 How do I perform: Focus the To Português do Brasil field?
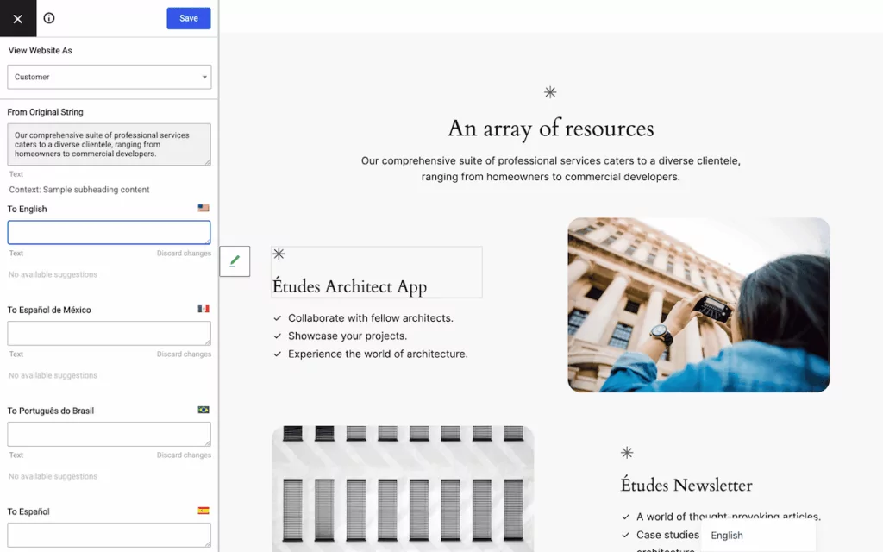[x=110, y=435]
